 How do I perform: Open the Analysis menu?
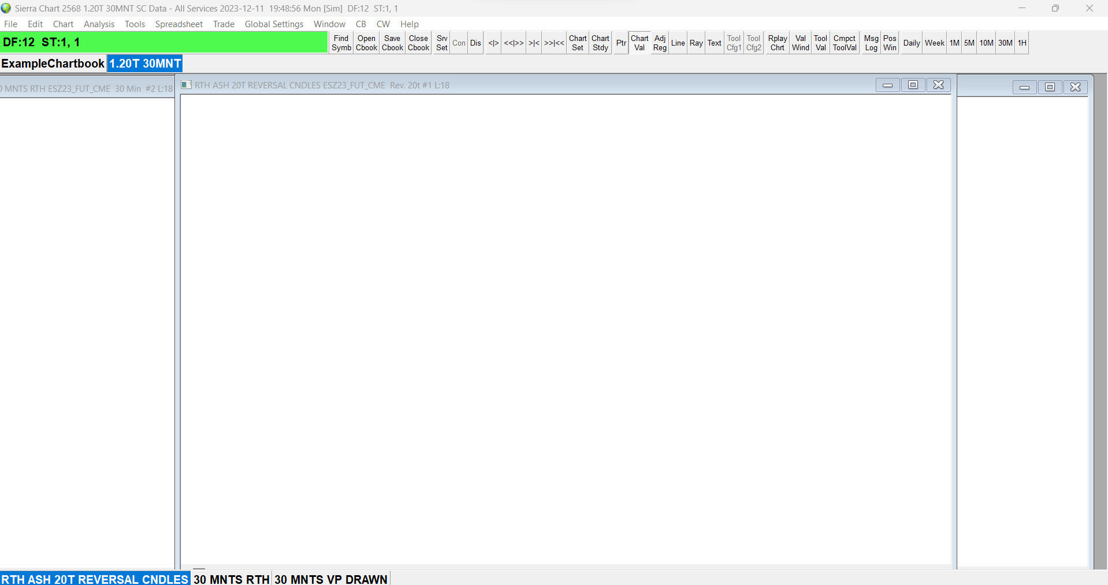tap(99, 24)
